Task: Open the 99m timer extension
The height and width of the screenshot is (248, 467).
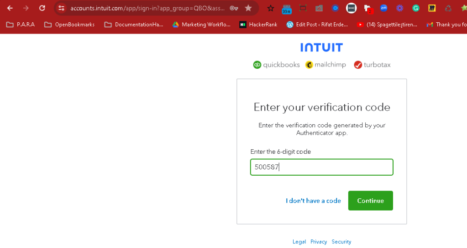Action: 287,9
